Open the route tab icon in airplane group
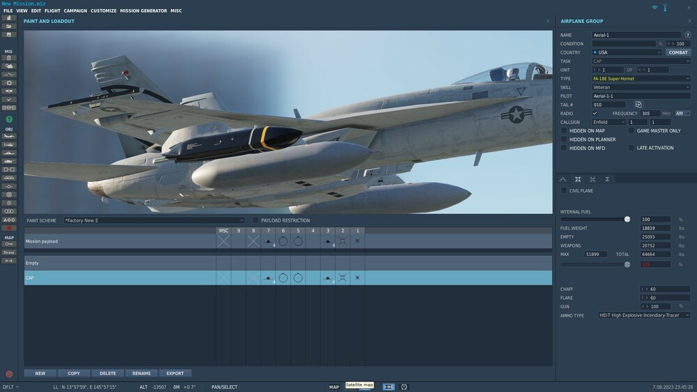Viewport: 697px width, 392px height. coord(562,179)
